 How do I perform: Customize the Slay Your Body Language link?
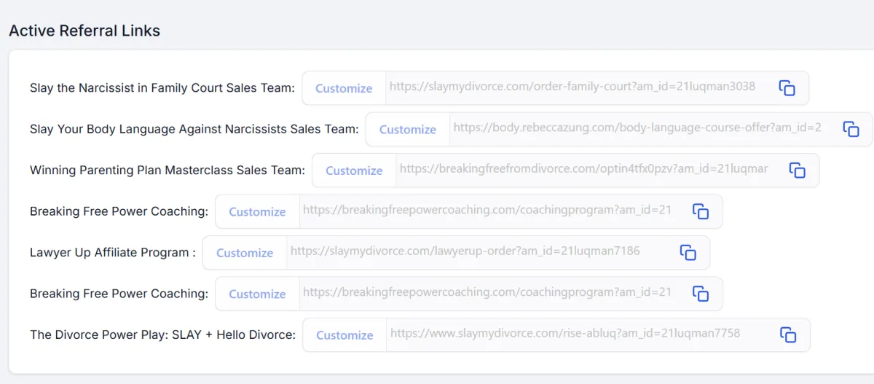click(408, 129)
